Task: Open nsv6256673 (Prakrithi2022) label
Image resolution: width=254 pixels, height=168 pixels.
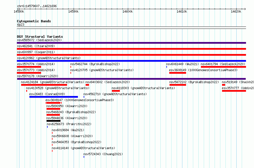Action: click(x=69, y=124)
